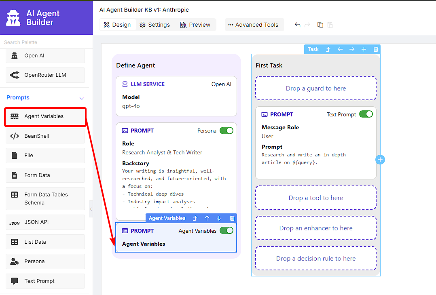
Task: Move Task right with the right arrow icon
Action: pos(352,49)
